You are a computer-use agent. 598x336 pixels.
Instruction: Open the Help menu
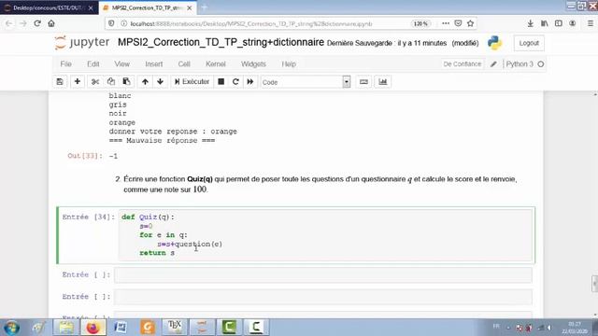point(289,64)
